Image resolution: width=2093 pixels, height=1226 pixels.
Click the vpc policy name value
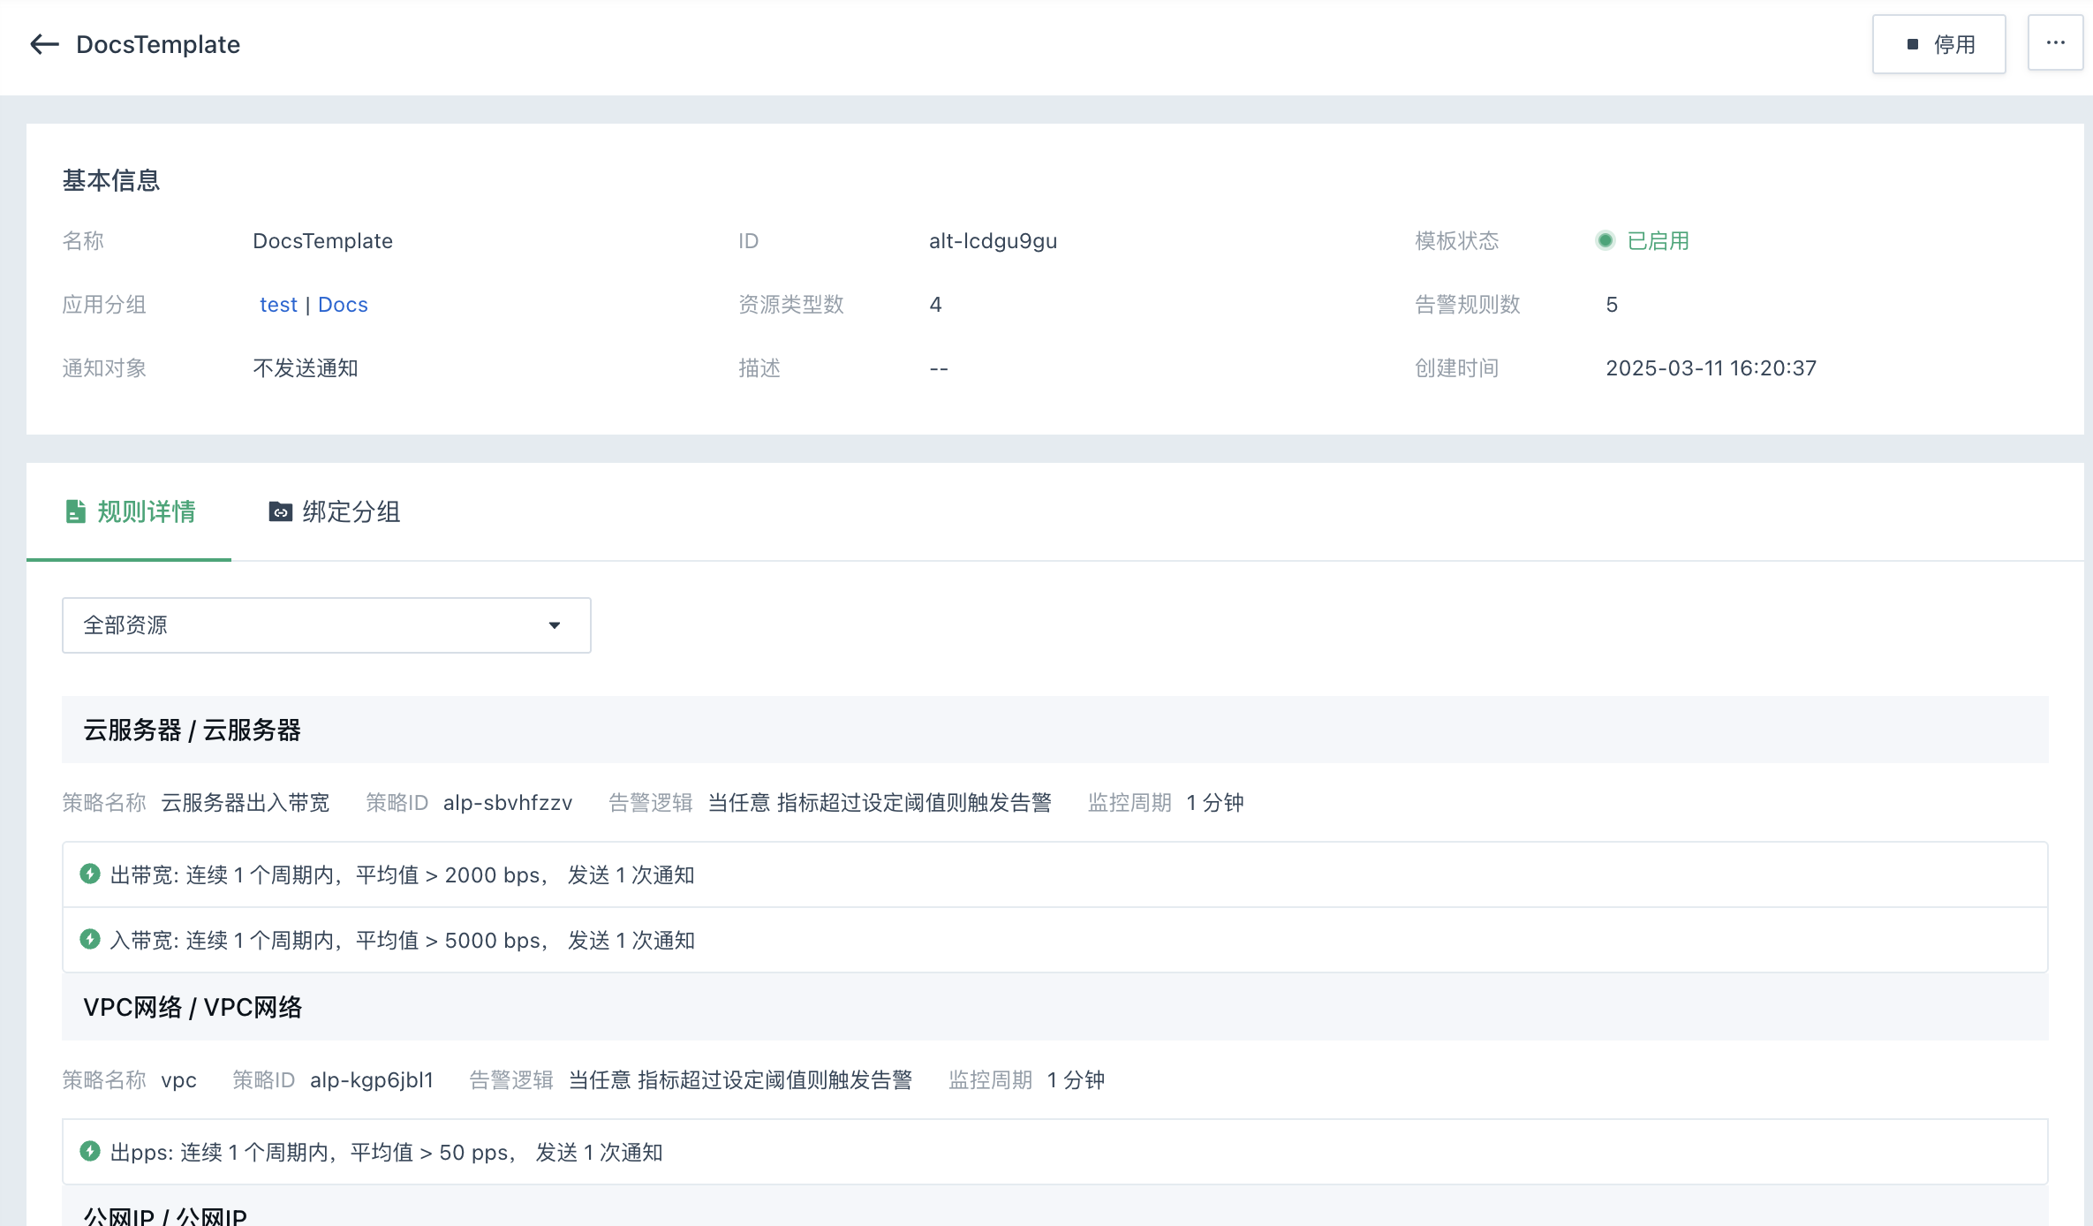(178, 1080)
